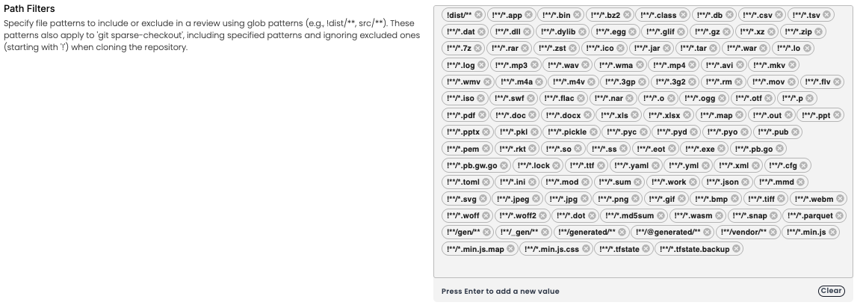Delete the !**/*.parquet filter tag
Image resolution: width=863 pixels, height=308 pixels.
[x=840, y=215]
